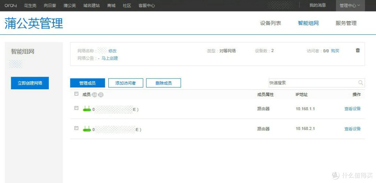Open 蒲公英 in the top navigation
Image resolution: width=376 pixels, height=183 pixels.
70,6
